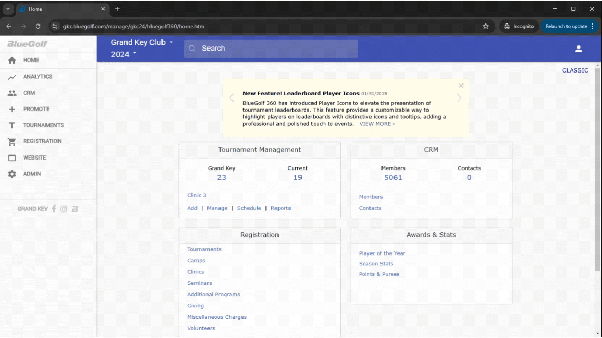This screenshot has height=338, width=602.
Task: Click the Search input field
Action: pos(271,49)
